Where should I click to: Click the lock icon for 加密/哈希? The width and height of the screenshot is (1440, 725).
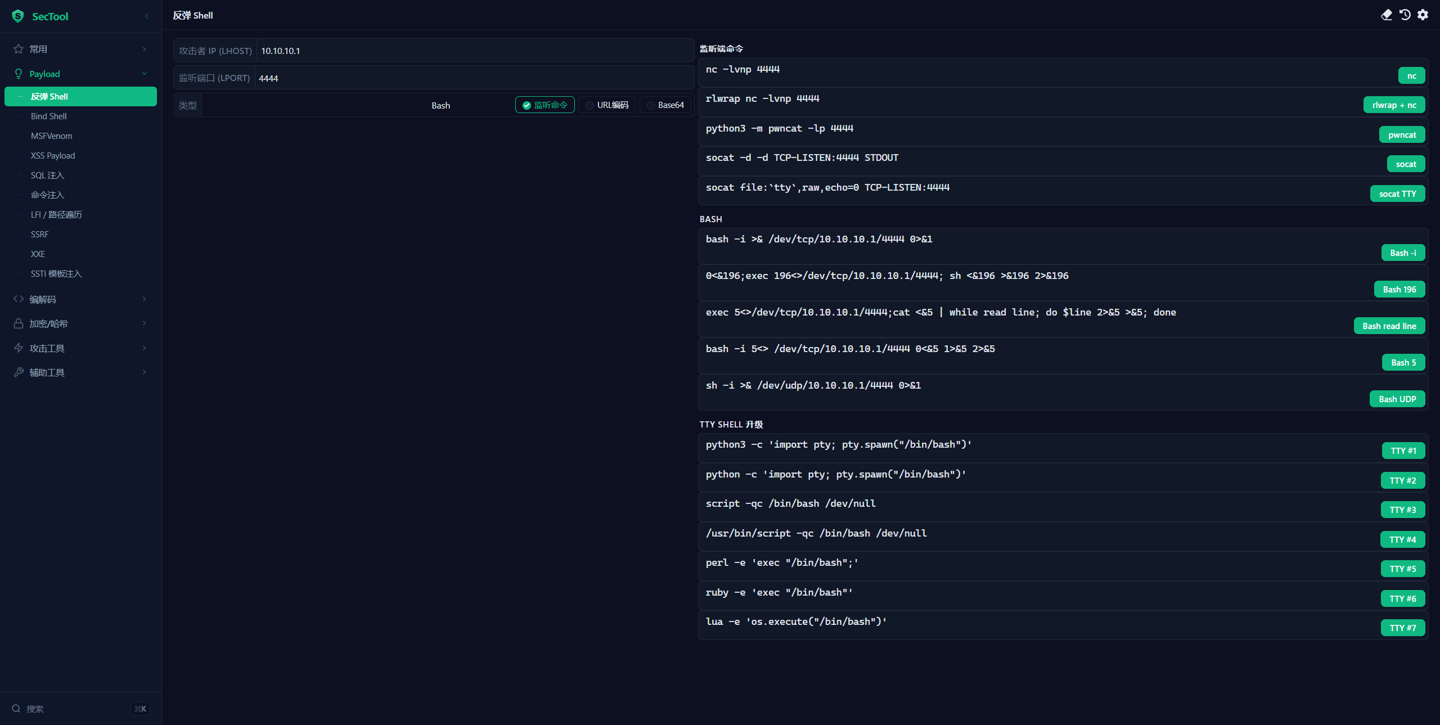pos(19,323)
